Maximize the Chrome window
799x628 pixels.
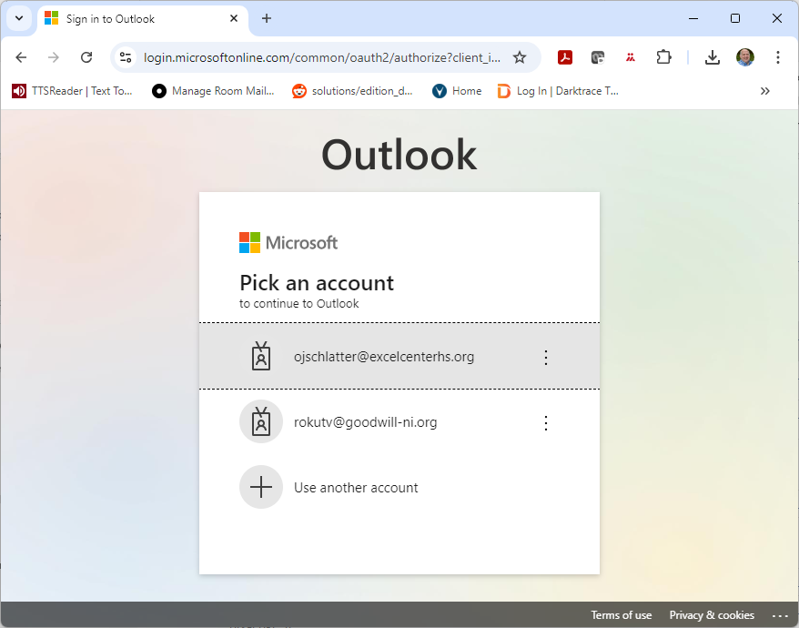tap(734, 18)
